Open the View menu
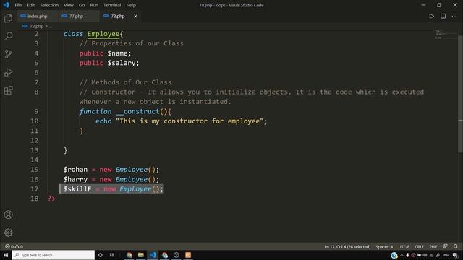This screenshot has height=260, width=463. 69,5
